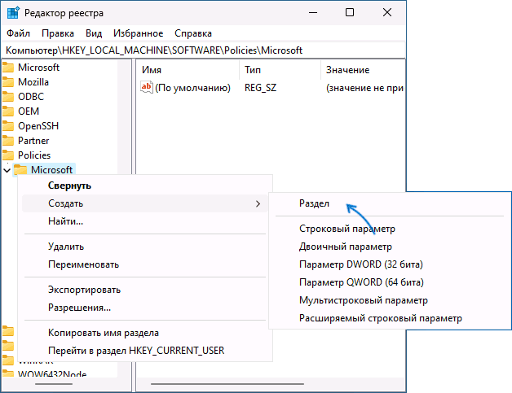Select the top Microsoft key in tree
Image resolution: width=512 pixels, height=393 pixels.
[x=38, y=68]
